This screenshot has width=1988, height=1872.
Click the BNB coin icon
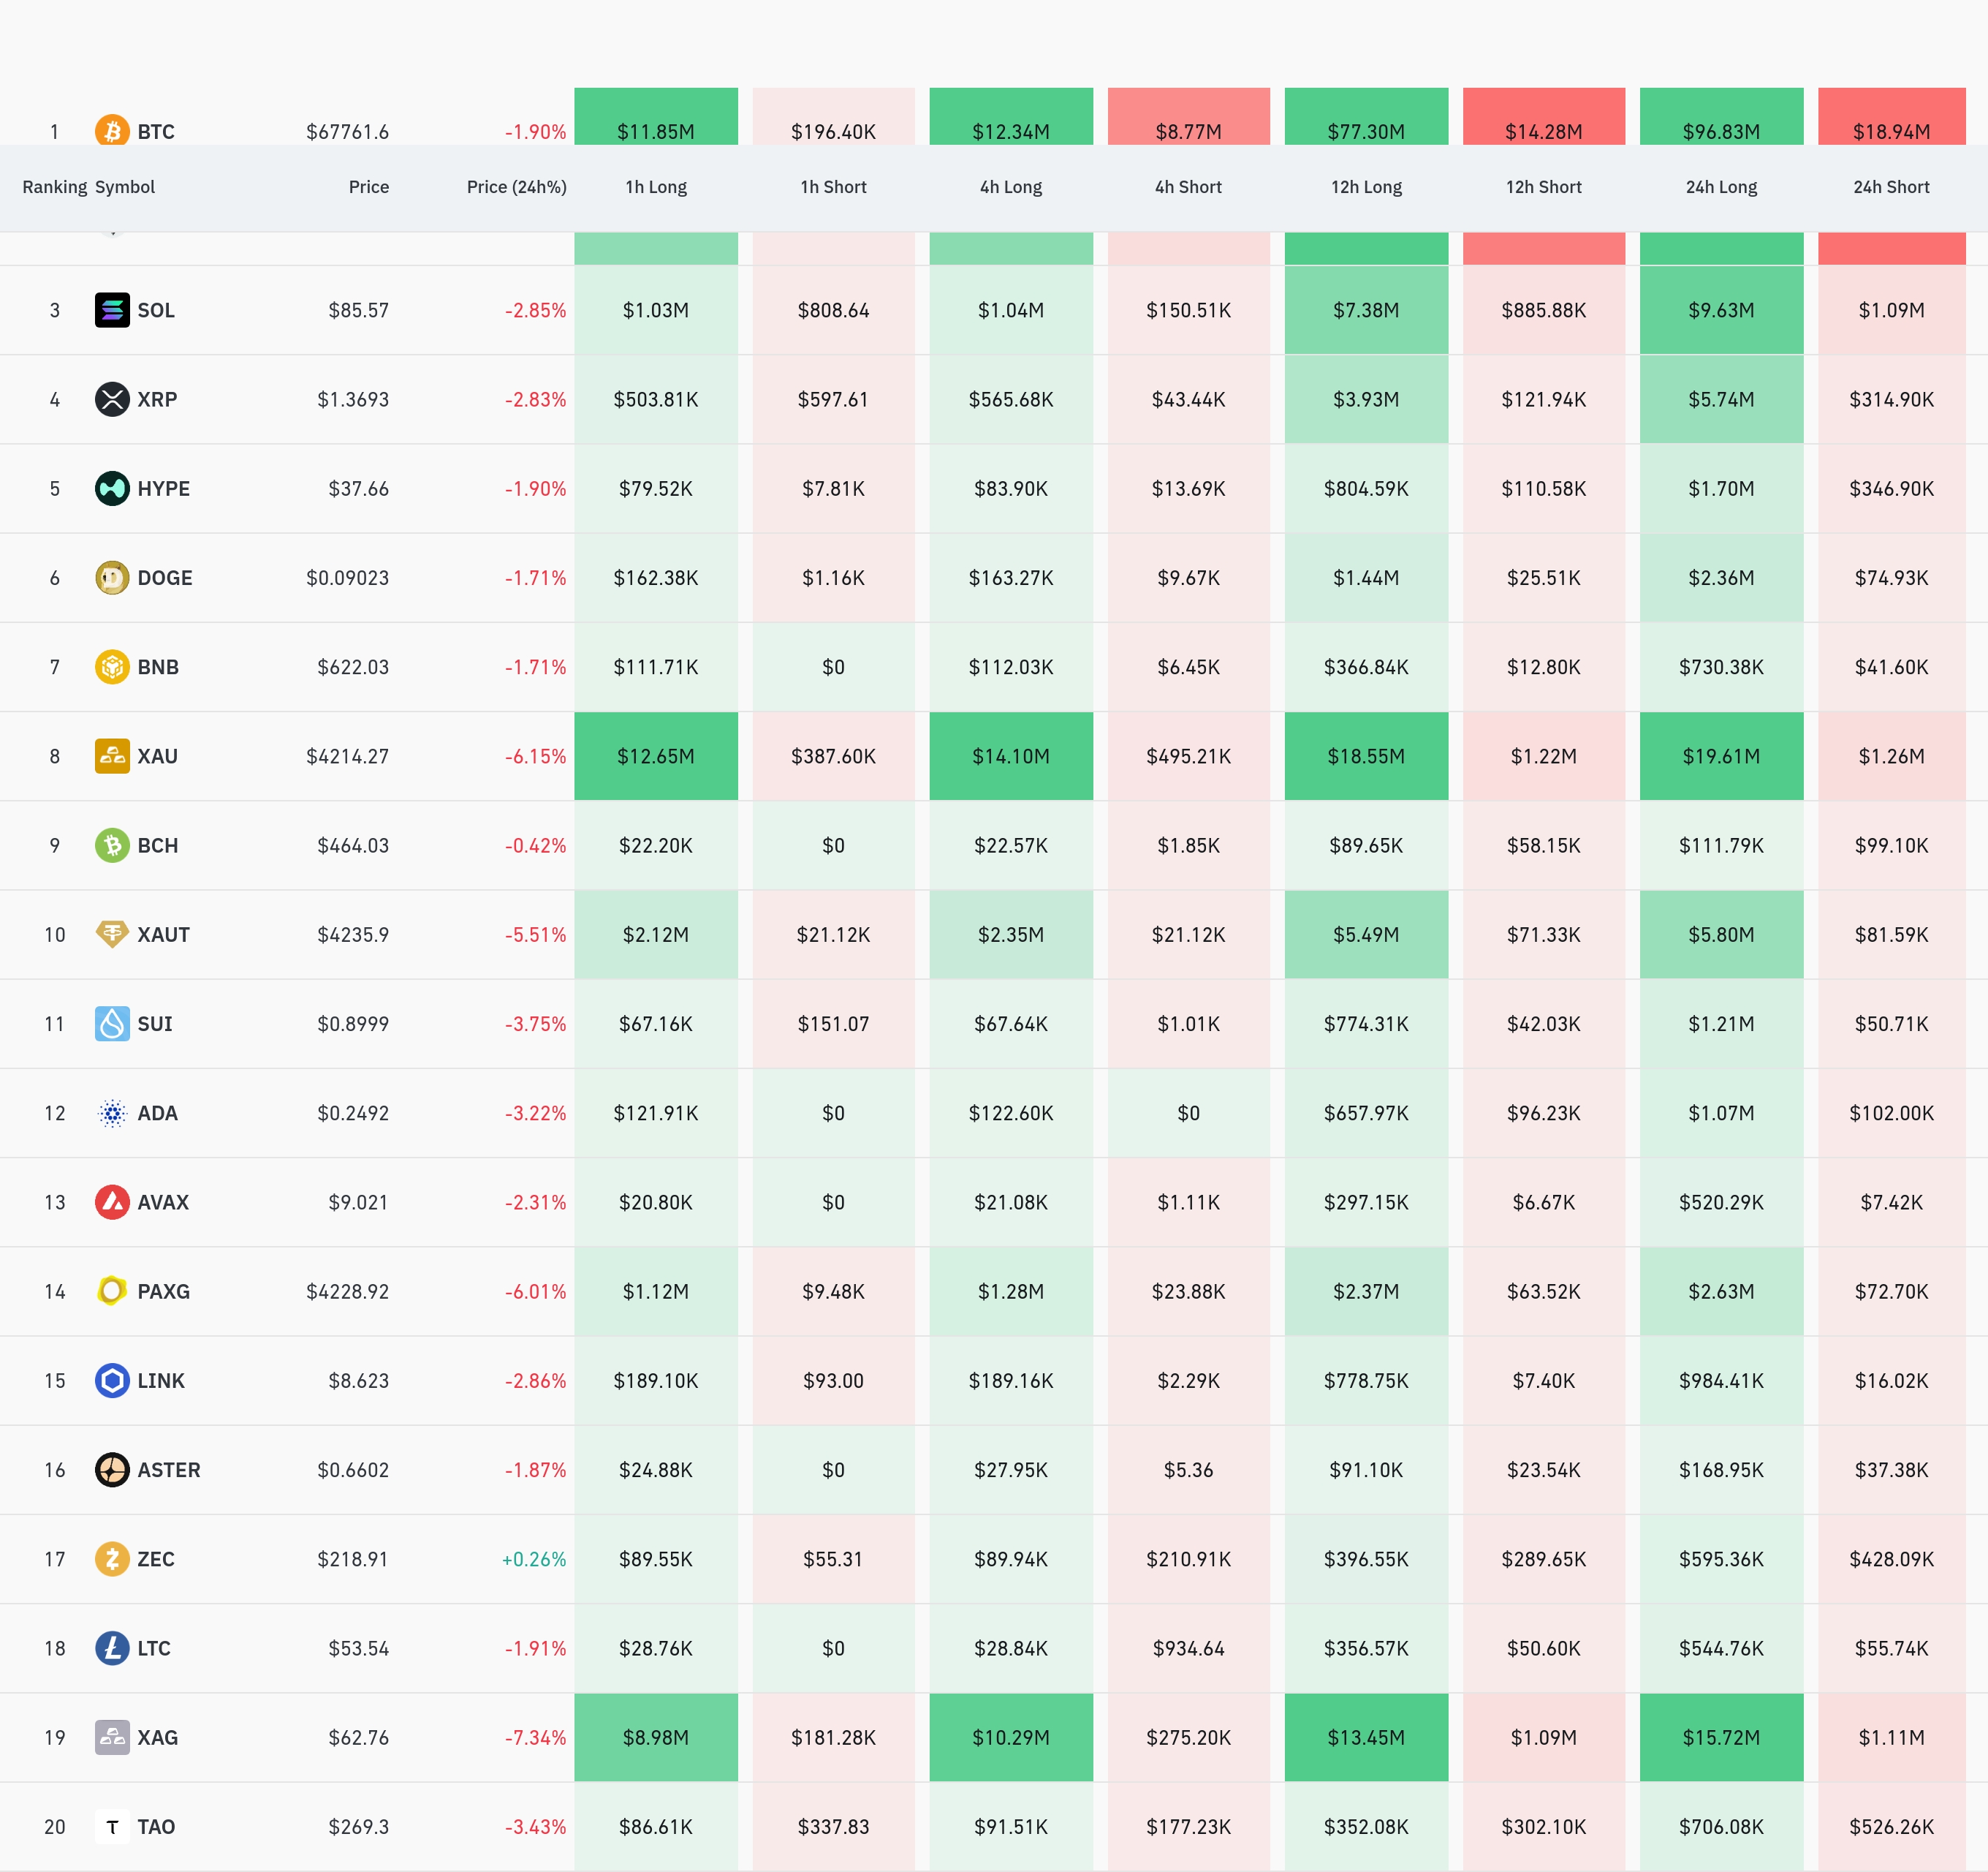[x=112, y=666]
